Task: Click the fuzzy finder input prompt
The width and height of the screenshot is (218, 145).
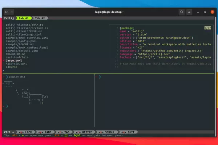Action: (x=3, y=70)
